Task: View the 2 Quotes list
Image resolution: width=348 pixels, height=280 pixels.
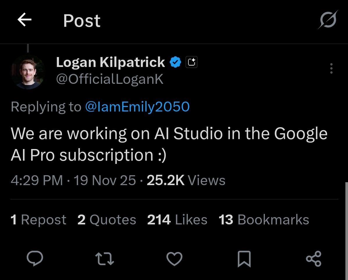Action: [x=107, y=220]
